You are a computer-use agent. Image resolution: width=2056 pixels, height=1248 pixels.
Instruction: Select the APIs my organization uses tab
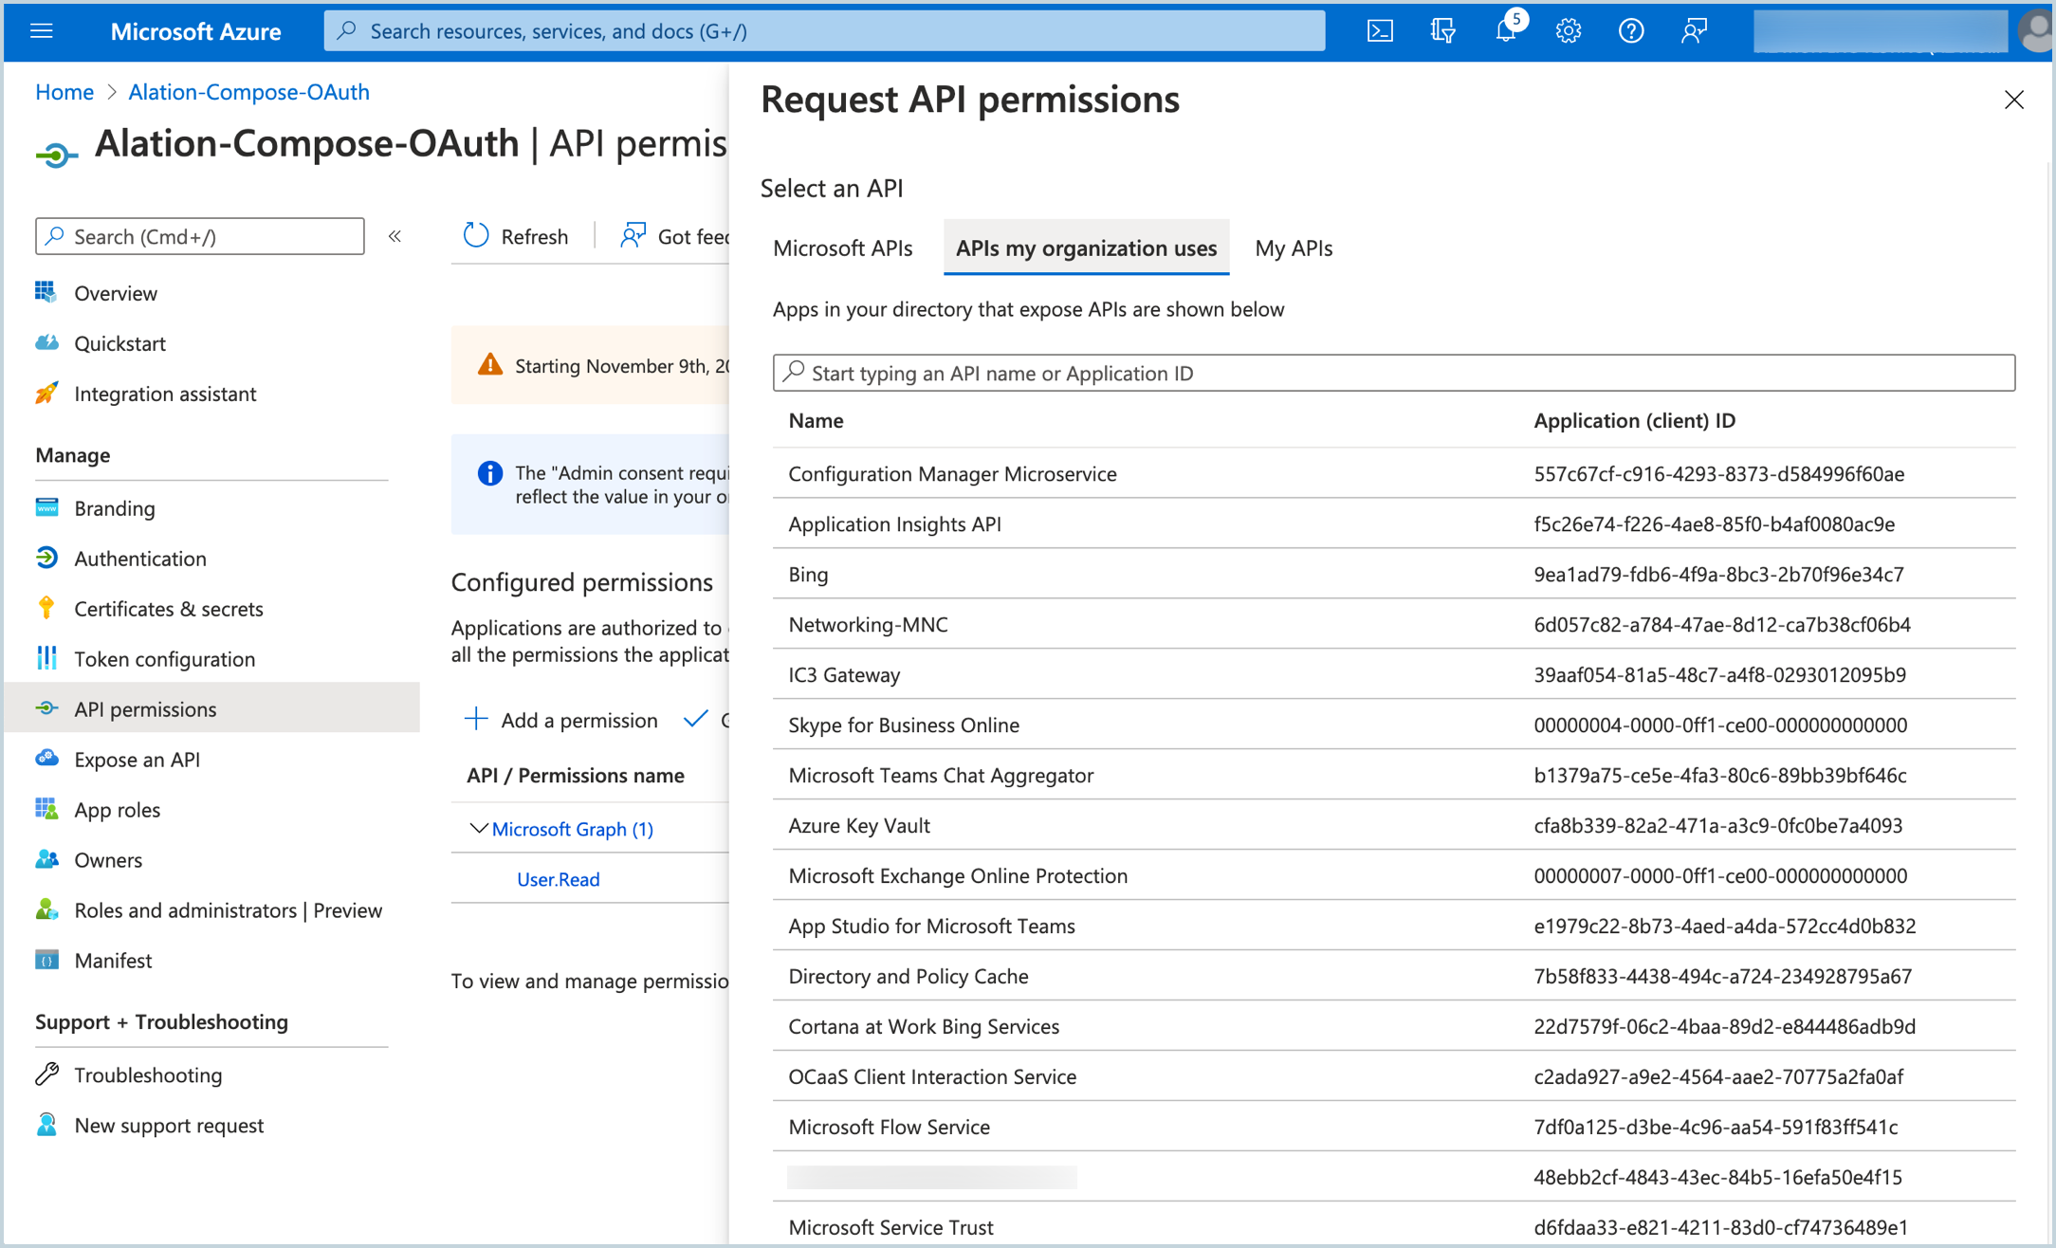point(1086,248)
